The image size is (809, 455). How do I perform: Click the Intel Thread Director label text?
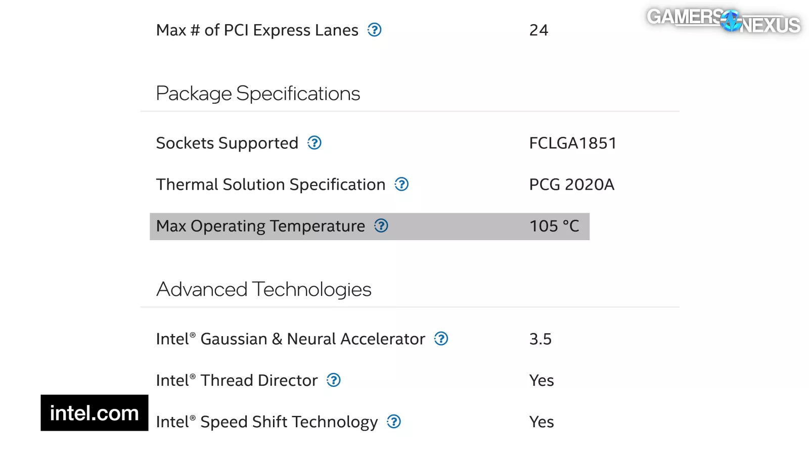[x=237, y=380]
